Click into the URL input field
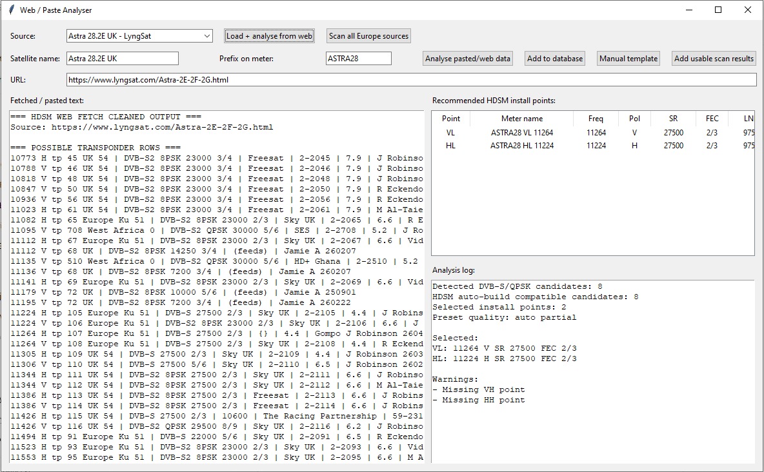Screen dimensions: 764x472 coord(411,80)
